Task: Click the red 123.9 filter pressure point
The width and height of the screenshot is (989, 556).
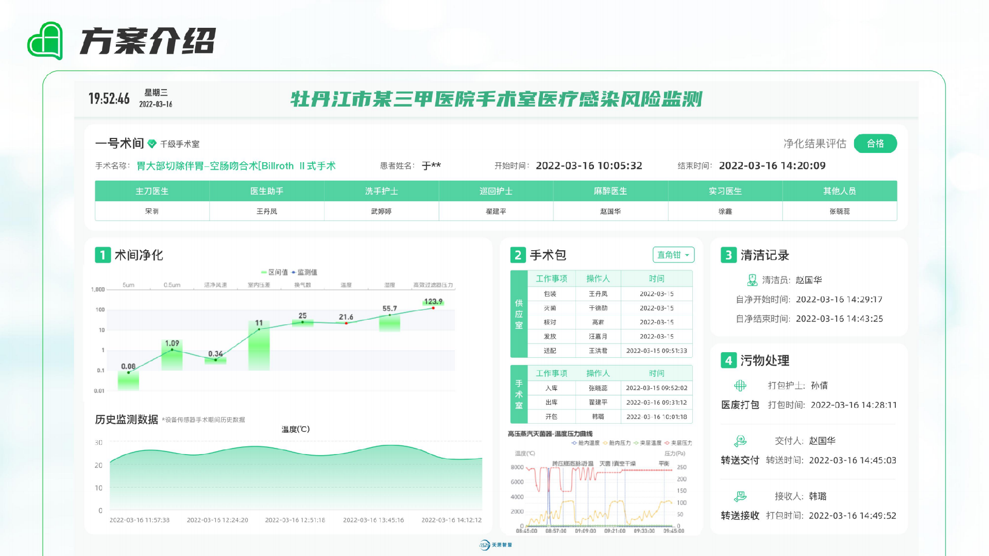Action: [x=433, y=308]
